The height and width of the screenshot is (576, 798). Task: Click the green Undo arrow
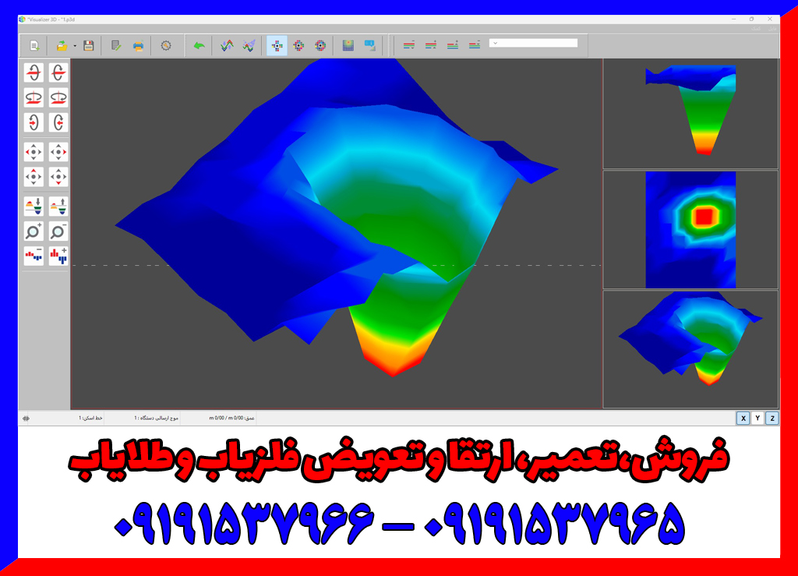point(199,46)
